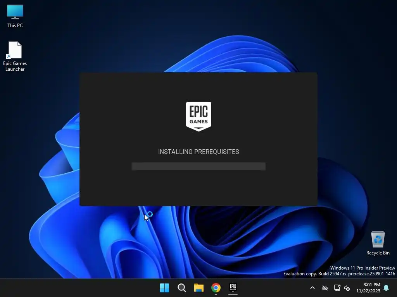Open network status tray icon

337,288
